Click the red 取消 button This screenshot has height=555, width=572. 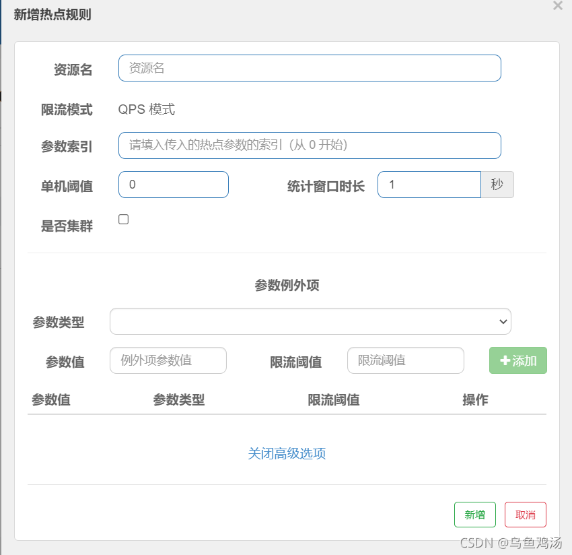[x=526, y=515]
